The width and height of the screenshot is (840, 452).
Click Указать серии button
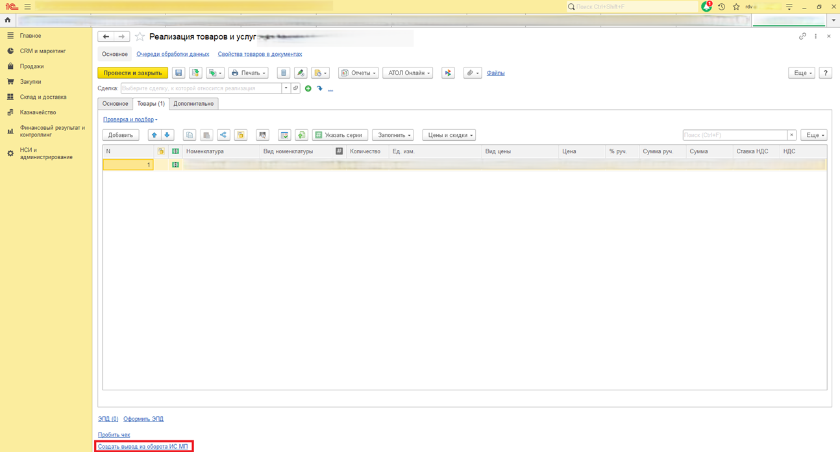pyautogui.click(x=340, y=135)
